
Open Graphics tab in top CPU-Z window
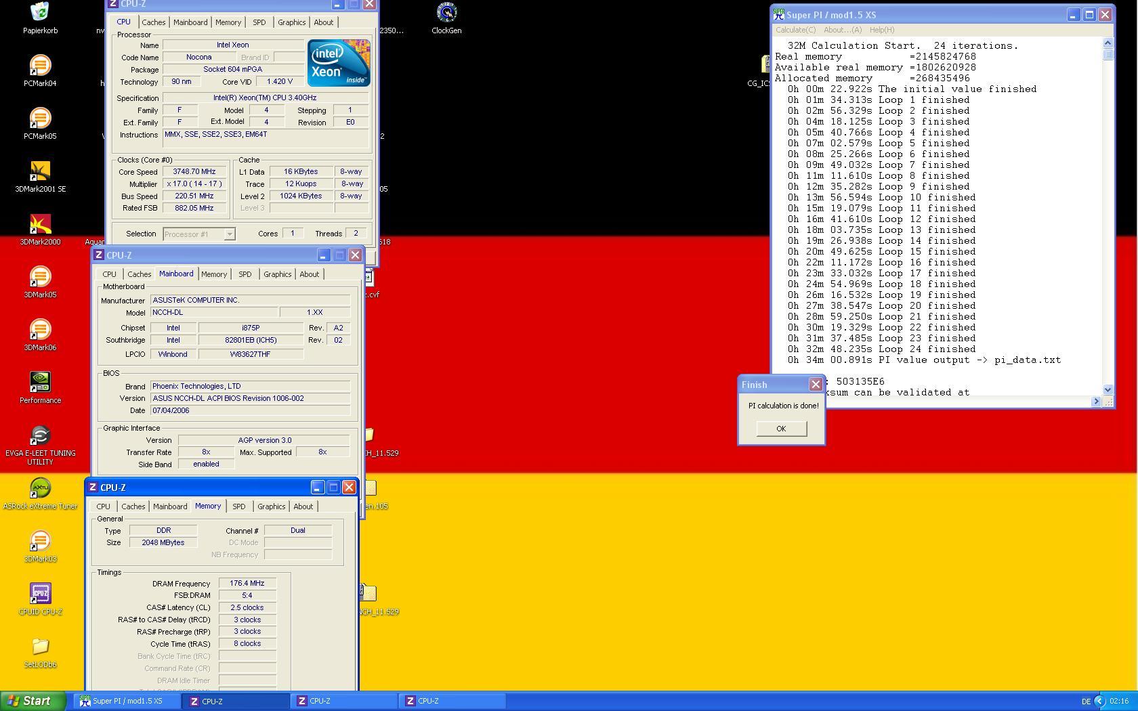click(x=291, y=22)
